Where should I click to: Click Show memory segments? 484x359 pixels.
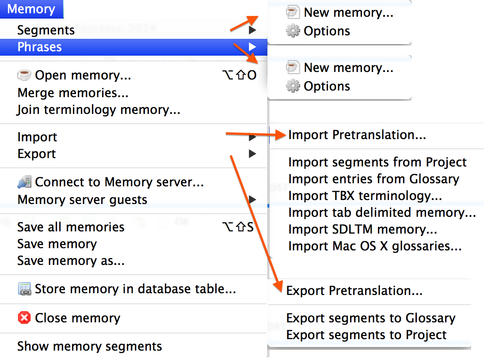pyautogui.click(x=89, y=346)
